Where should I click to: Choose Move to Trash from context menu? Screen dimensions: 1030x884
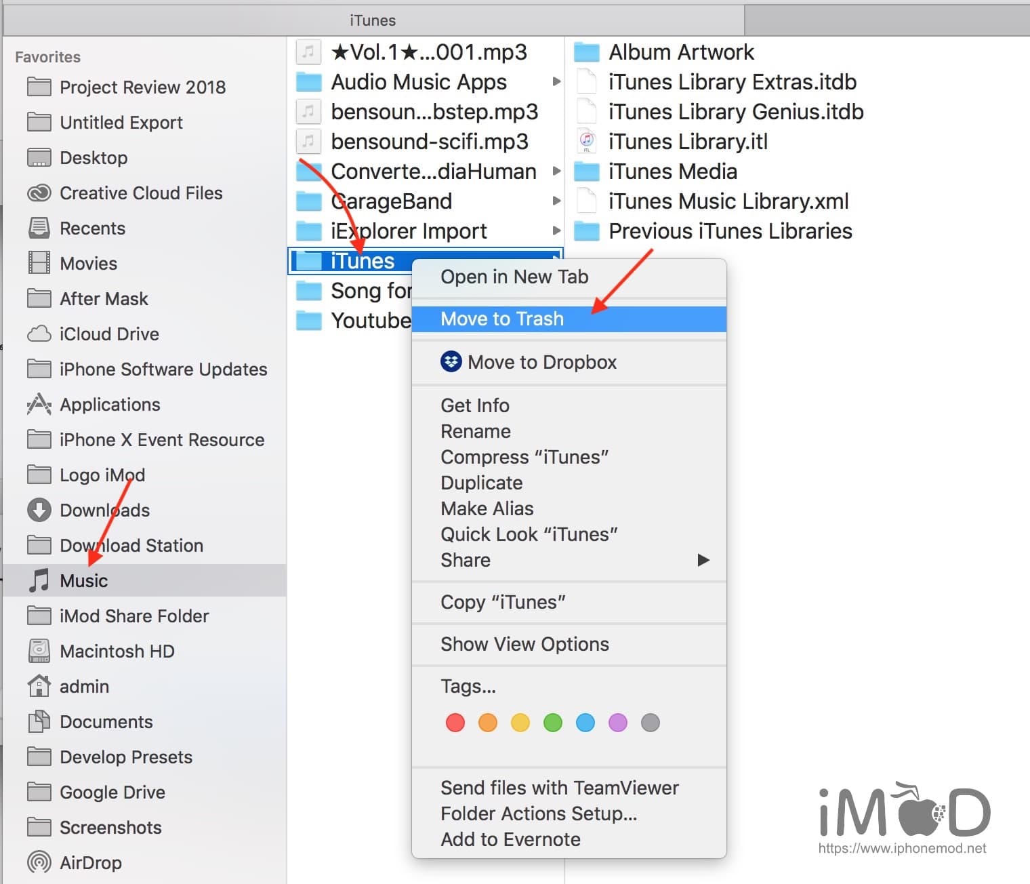(x=501, y=319)
